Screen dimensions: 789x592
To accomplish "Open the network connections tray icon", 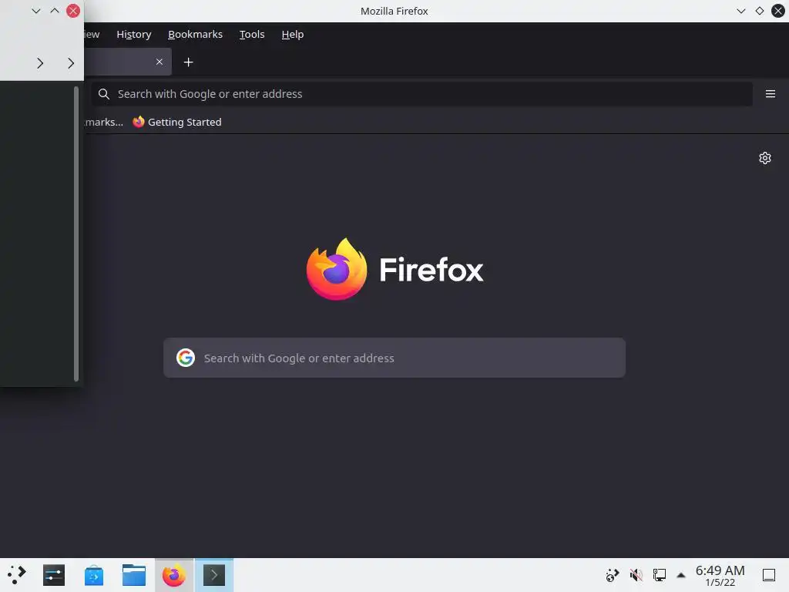I will [x=660, y=574].
